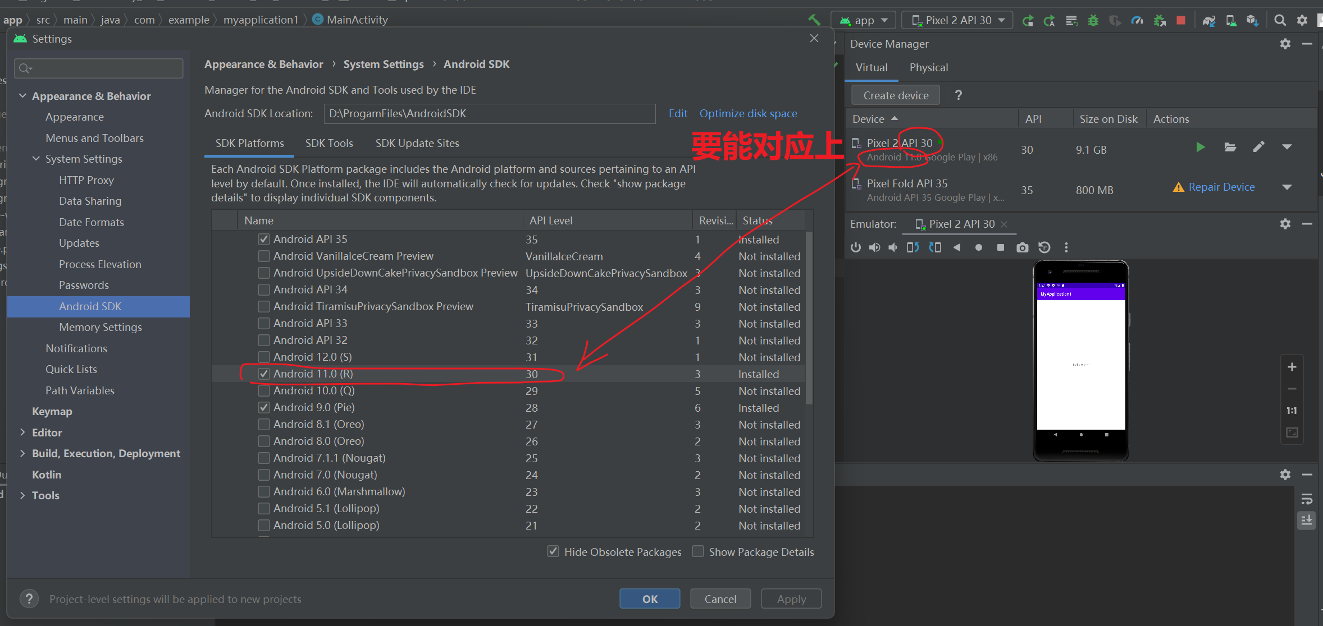The width and height of the screenshot is (1323, 626).
Task: Collapse System Settings tree node
Action: [x=36, y=159]
